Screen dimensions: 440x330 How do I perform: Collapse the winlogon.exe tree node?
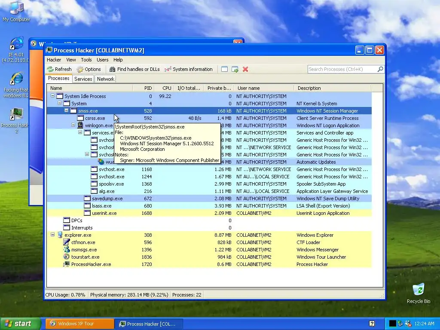tap(73, 125)
